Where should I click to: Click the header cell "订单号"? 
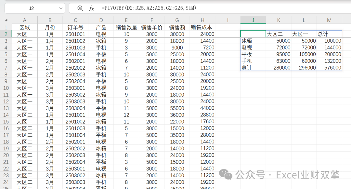point(75,27)
